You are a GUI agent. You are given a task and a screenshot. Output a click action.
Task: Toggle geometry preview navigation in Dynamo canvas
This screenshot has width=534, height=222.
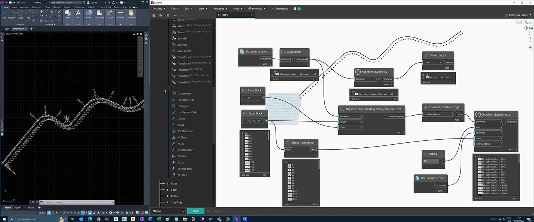(519, 22)
